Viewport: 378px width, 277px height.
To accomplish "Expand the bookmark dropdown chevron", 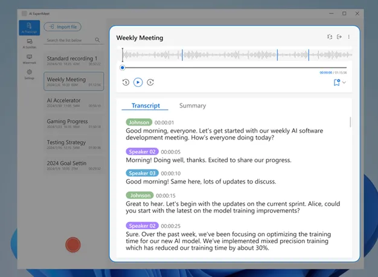I will (344, 83).
